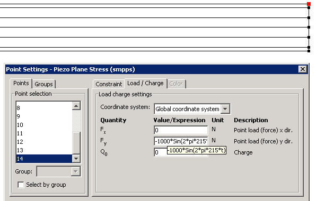
Task: Select point 14 in the list
Action: coord(45,159)
